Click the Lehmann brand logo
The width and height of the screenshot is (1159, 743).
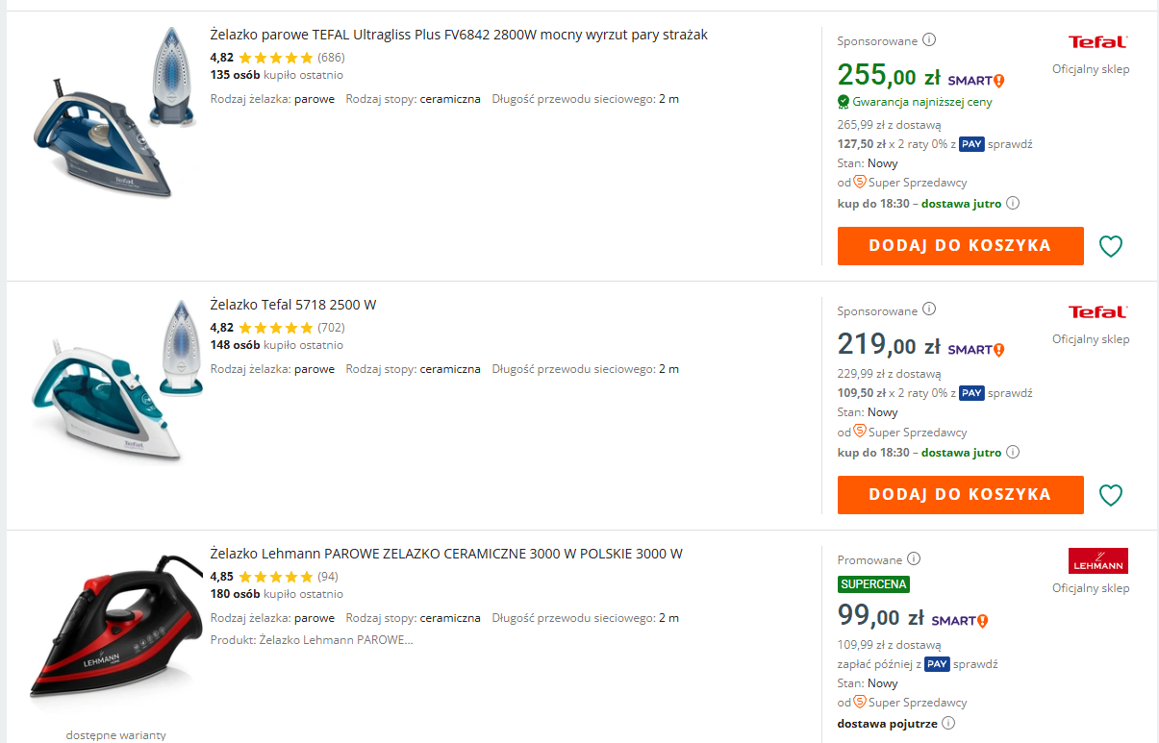click(x=1097, y=560)
